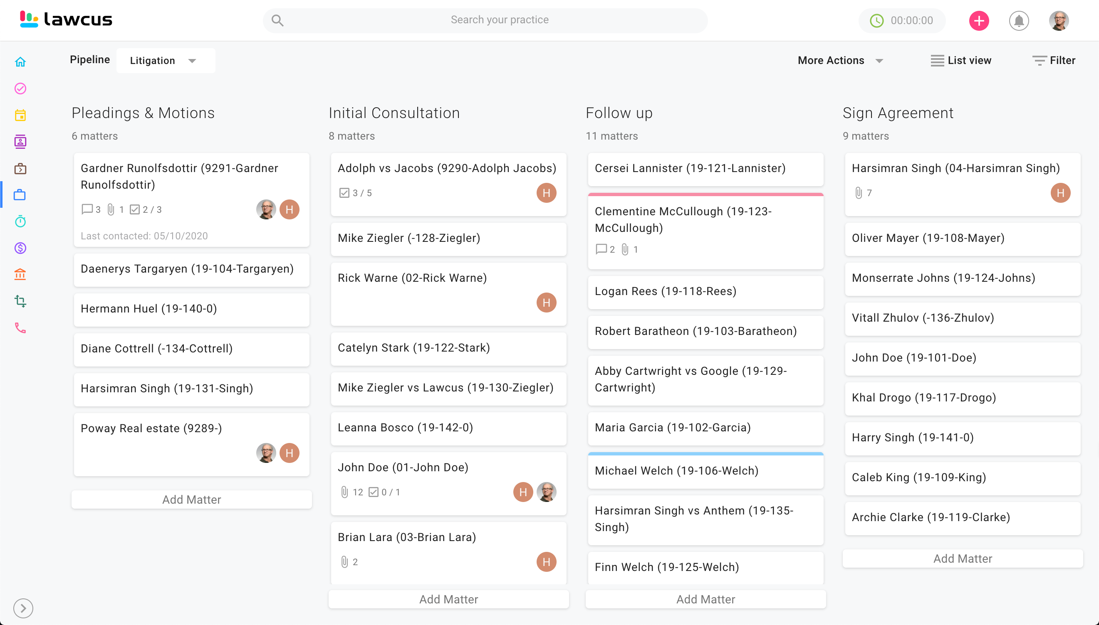Start the 00:00:00 timer
Screen dimensions: 1099x625
point(876,21)
